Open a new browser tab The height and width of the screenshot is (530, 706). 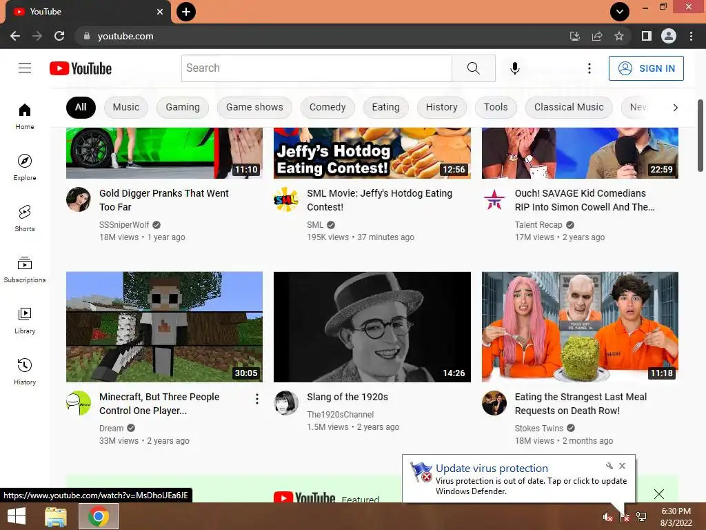point(186,12)
